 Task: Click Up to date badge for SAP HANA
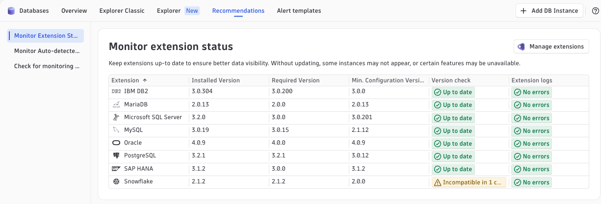(x=453, y=169)
